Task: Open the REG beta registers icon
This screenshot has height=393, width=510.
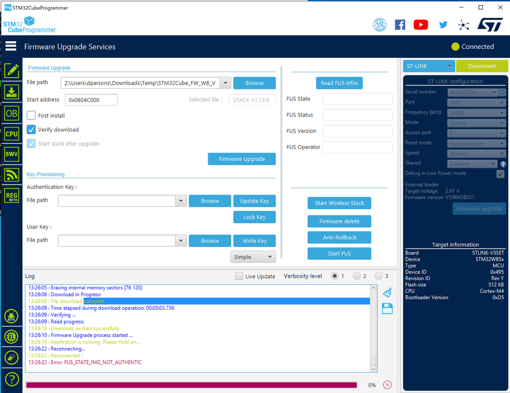Action: click(x=12, y=195)
